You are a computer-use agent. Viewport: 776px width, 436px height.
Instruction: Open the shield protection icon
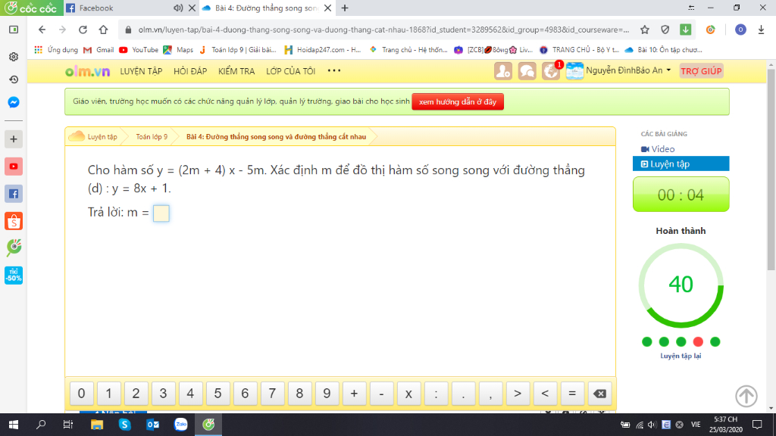[665, 30]
